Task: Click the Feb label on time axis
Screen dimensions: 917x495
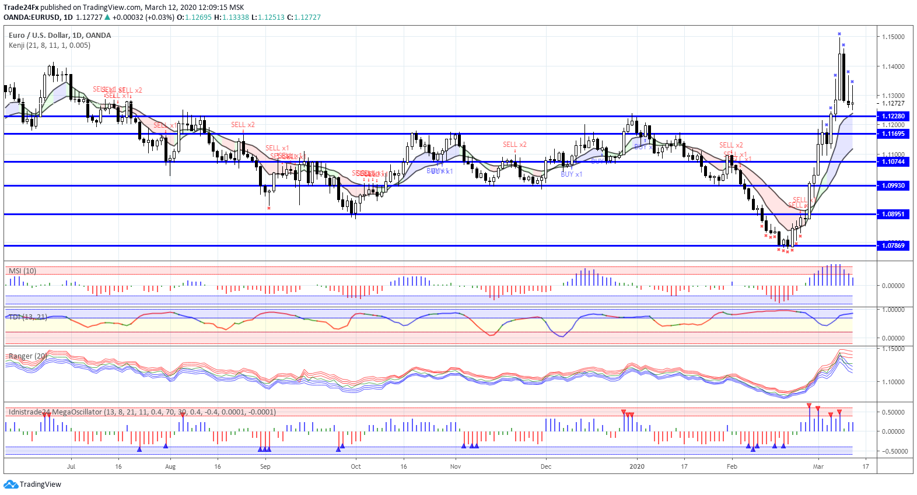Action: (x=732, y=466)
